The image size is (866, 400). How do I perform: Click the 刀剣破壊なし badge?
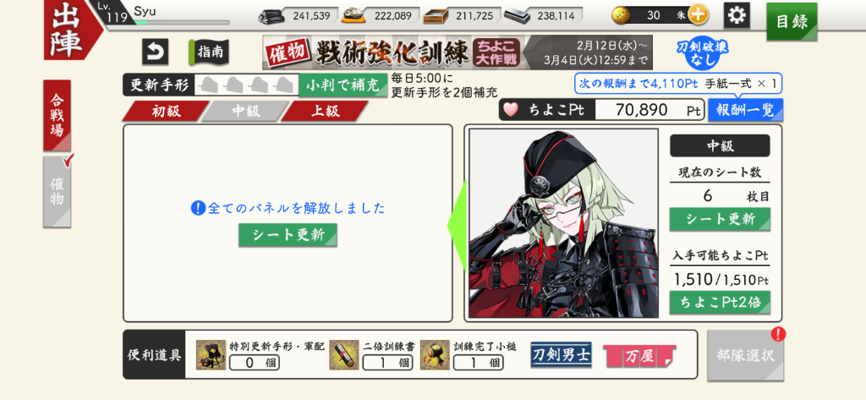pos(703,53)
